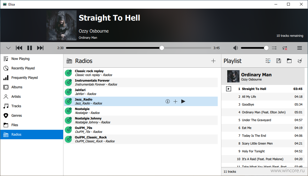Click the Ozzy Osbourne artist name in the header

coord(94,31)
